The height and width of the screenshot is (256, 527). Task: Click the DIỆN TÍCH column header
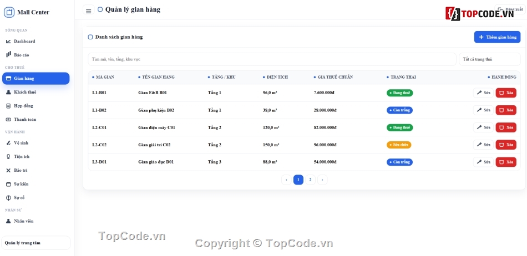pyautogui.click(x=275, y=77)
